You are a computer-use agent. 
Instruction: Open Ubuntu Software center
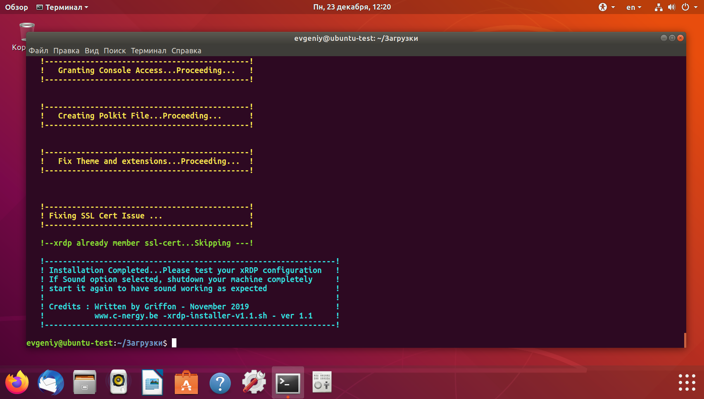(x=186, y=382)
